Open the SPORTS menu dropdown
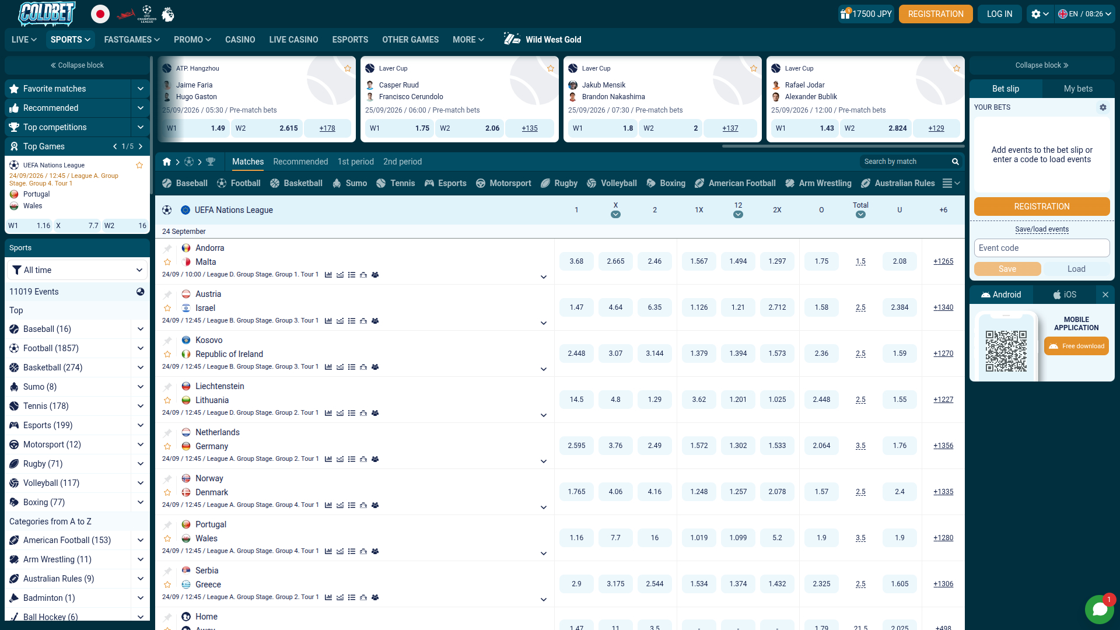This screenshot has width=1120, height=630. 70,40
